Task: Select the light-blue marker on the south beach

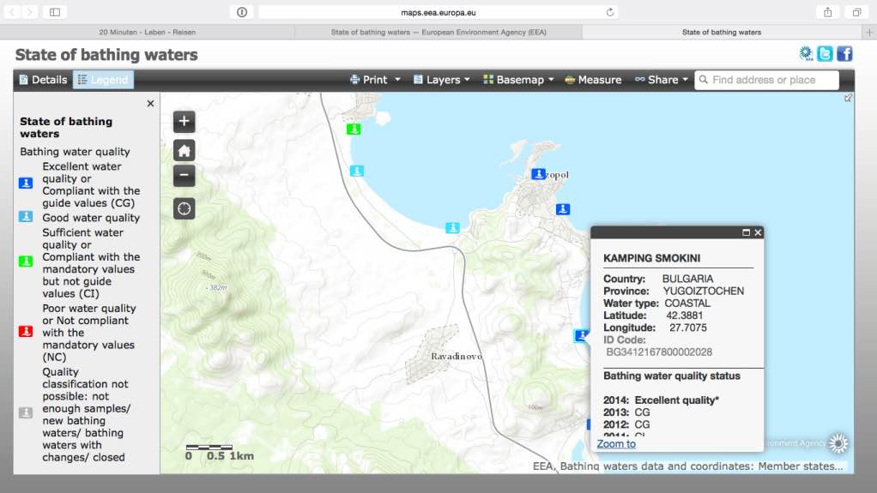Action: tap(452, 228)
